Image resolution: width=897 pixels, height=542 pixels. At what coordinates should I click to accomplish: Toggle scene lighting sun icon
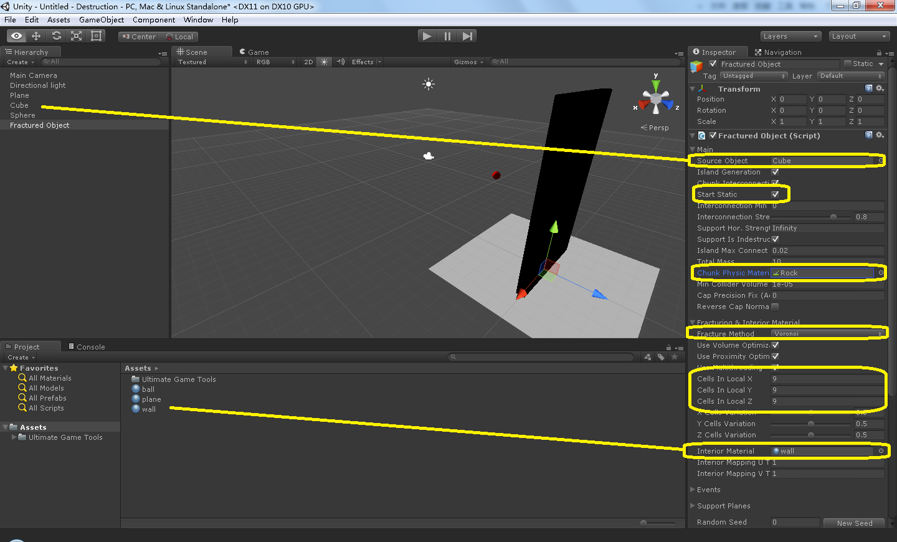tap(324, 62)
